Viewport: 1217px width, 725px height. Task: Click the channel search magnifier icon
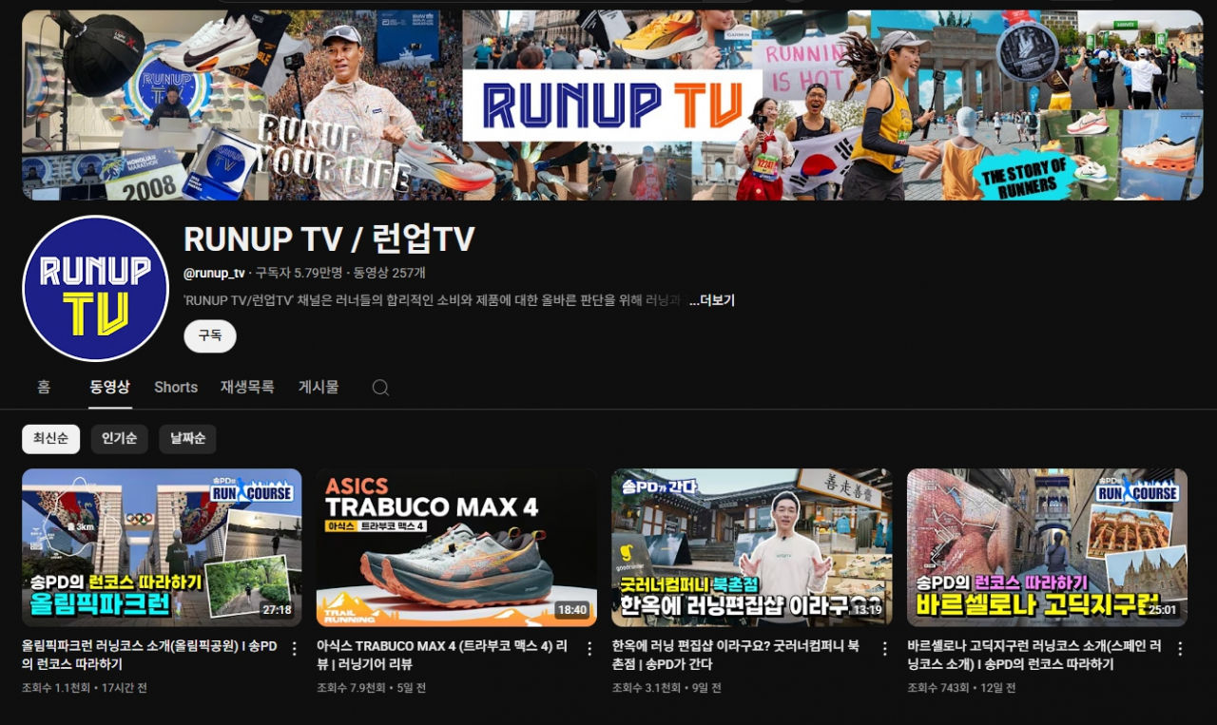380,388
